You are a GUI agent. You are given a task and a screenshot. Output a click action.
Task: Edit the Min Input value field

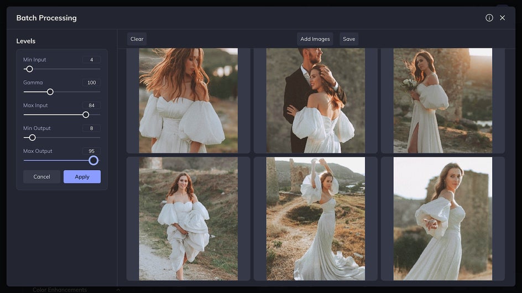tap(92, 60)
